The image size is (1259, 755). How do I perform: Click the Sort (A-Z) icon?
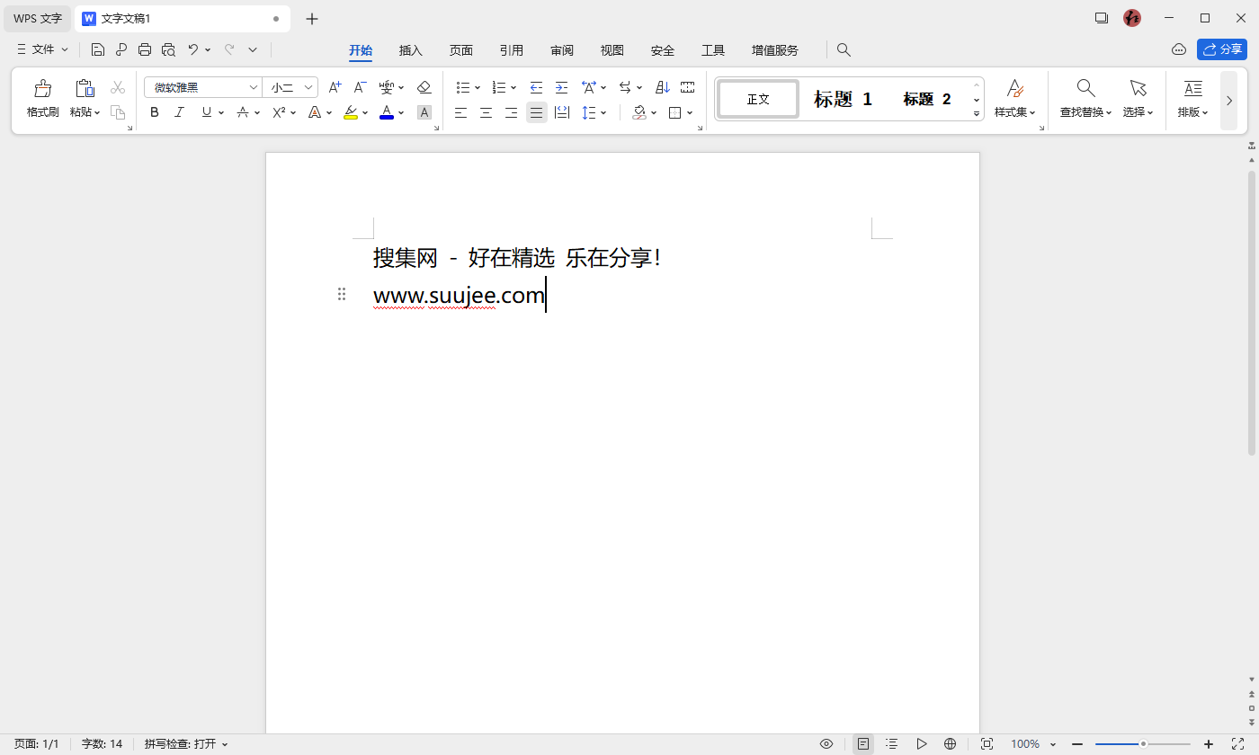click(x=663, y=87)
